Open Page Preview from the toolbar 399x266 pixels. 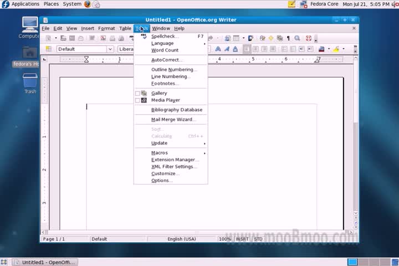tap(121, 38)
